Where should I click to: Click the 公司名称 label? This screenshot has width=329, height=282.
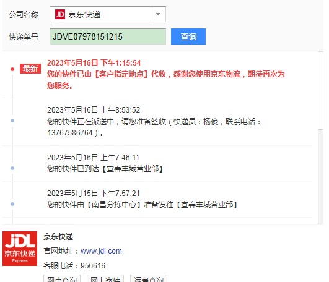point(24,15)
